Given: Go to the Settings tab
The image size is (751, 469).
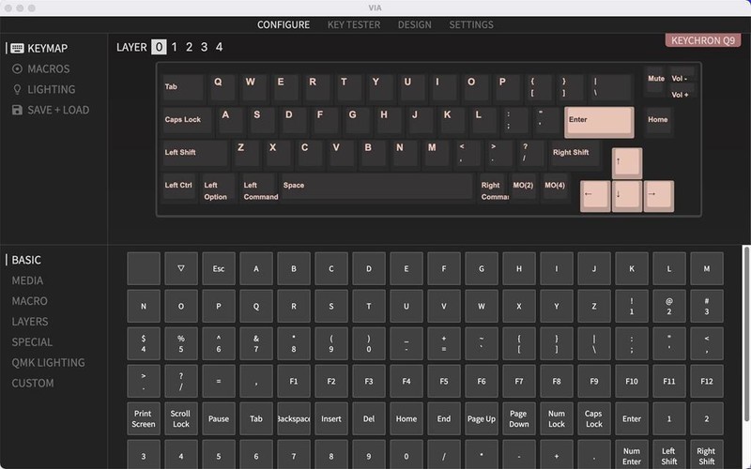Looking at the screenshot, I should 470,24.
